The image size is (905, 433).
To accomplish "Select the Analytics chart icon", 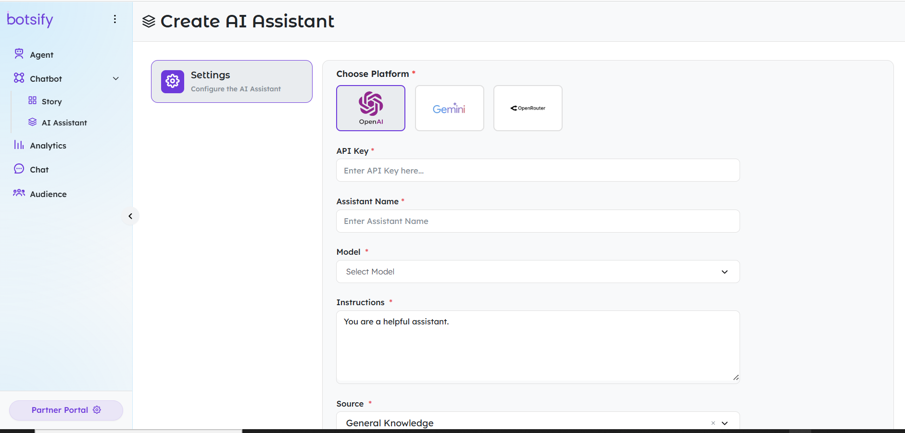I will click(x=19, y=145).
